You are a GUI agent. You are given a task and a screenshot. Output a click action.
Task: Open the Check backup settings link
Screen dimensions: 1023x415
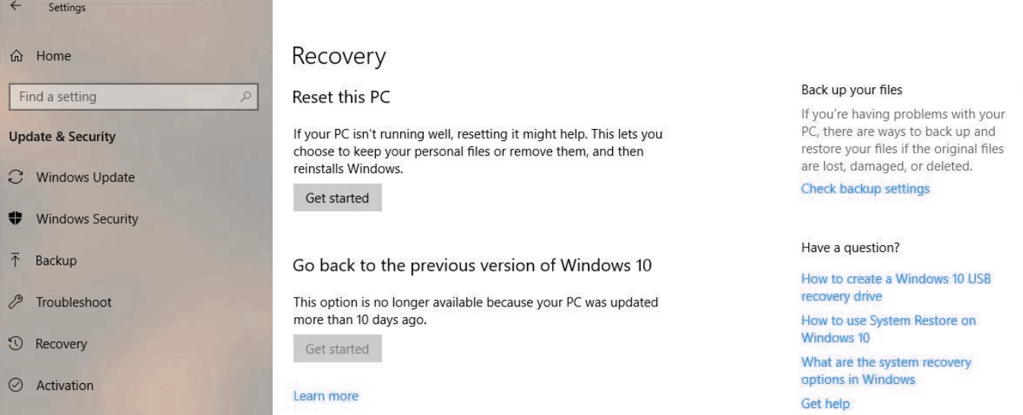865,188
